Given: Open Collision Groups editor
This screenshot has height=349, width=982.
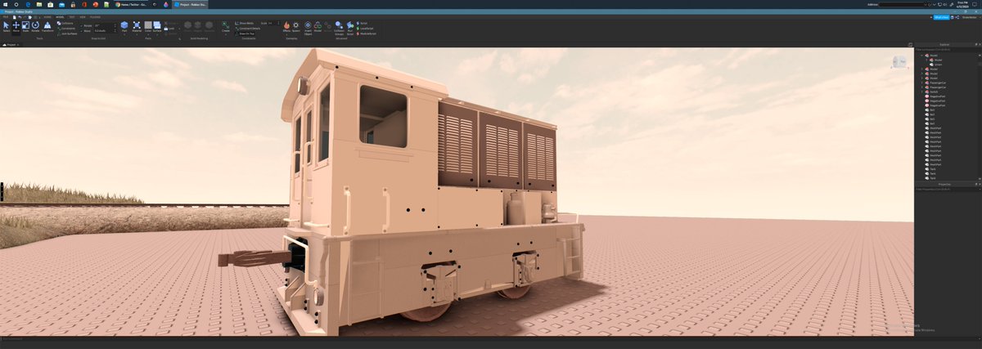Looking at the screenshot, I should click(x=339, y=28).
